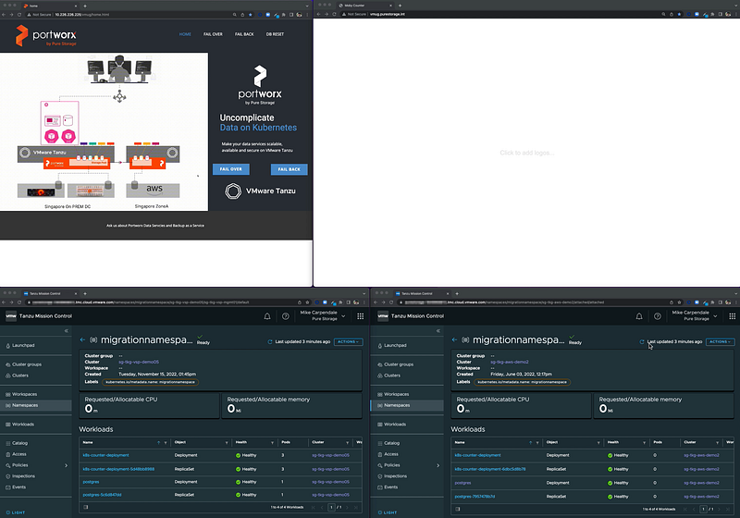Screen dimensions: 740x518
Task: Click the 'Click to add logos' canvas
Action: tap(526, 153)
